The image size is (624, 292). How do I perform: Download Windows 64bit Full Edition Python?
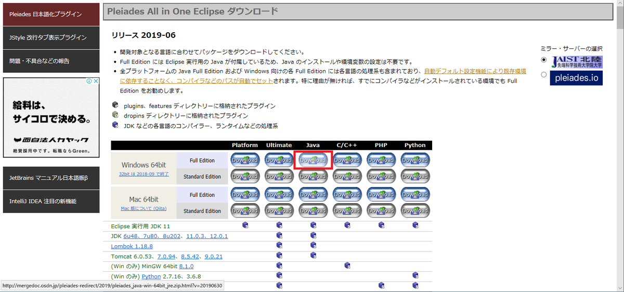[x=415, y=160]
